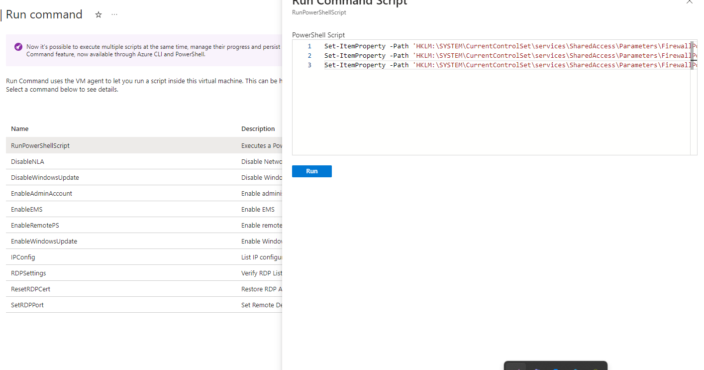Screen dimensions: 704x370
Task: Click the purple app icon on the taskbar
Action: point(536,369)
